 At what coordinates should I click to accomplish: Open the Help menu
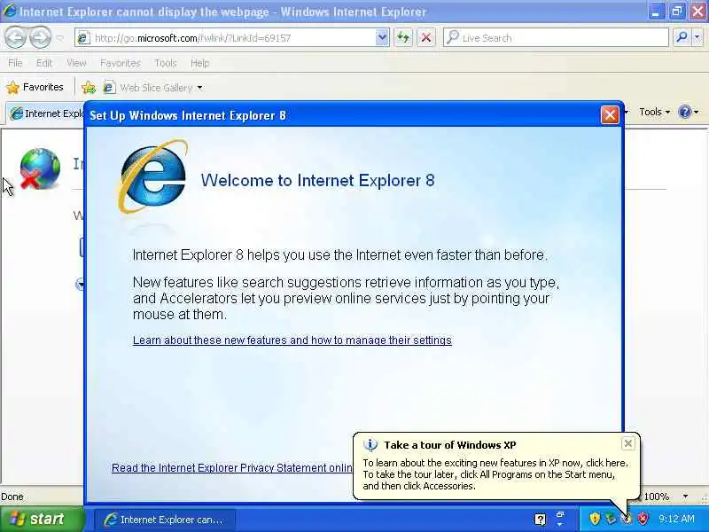(200, 63)
